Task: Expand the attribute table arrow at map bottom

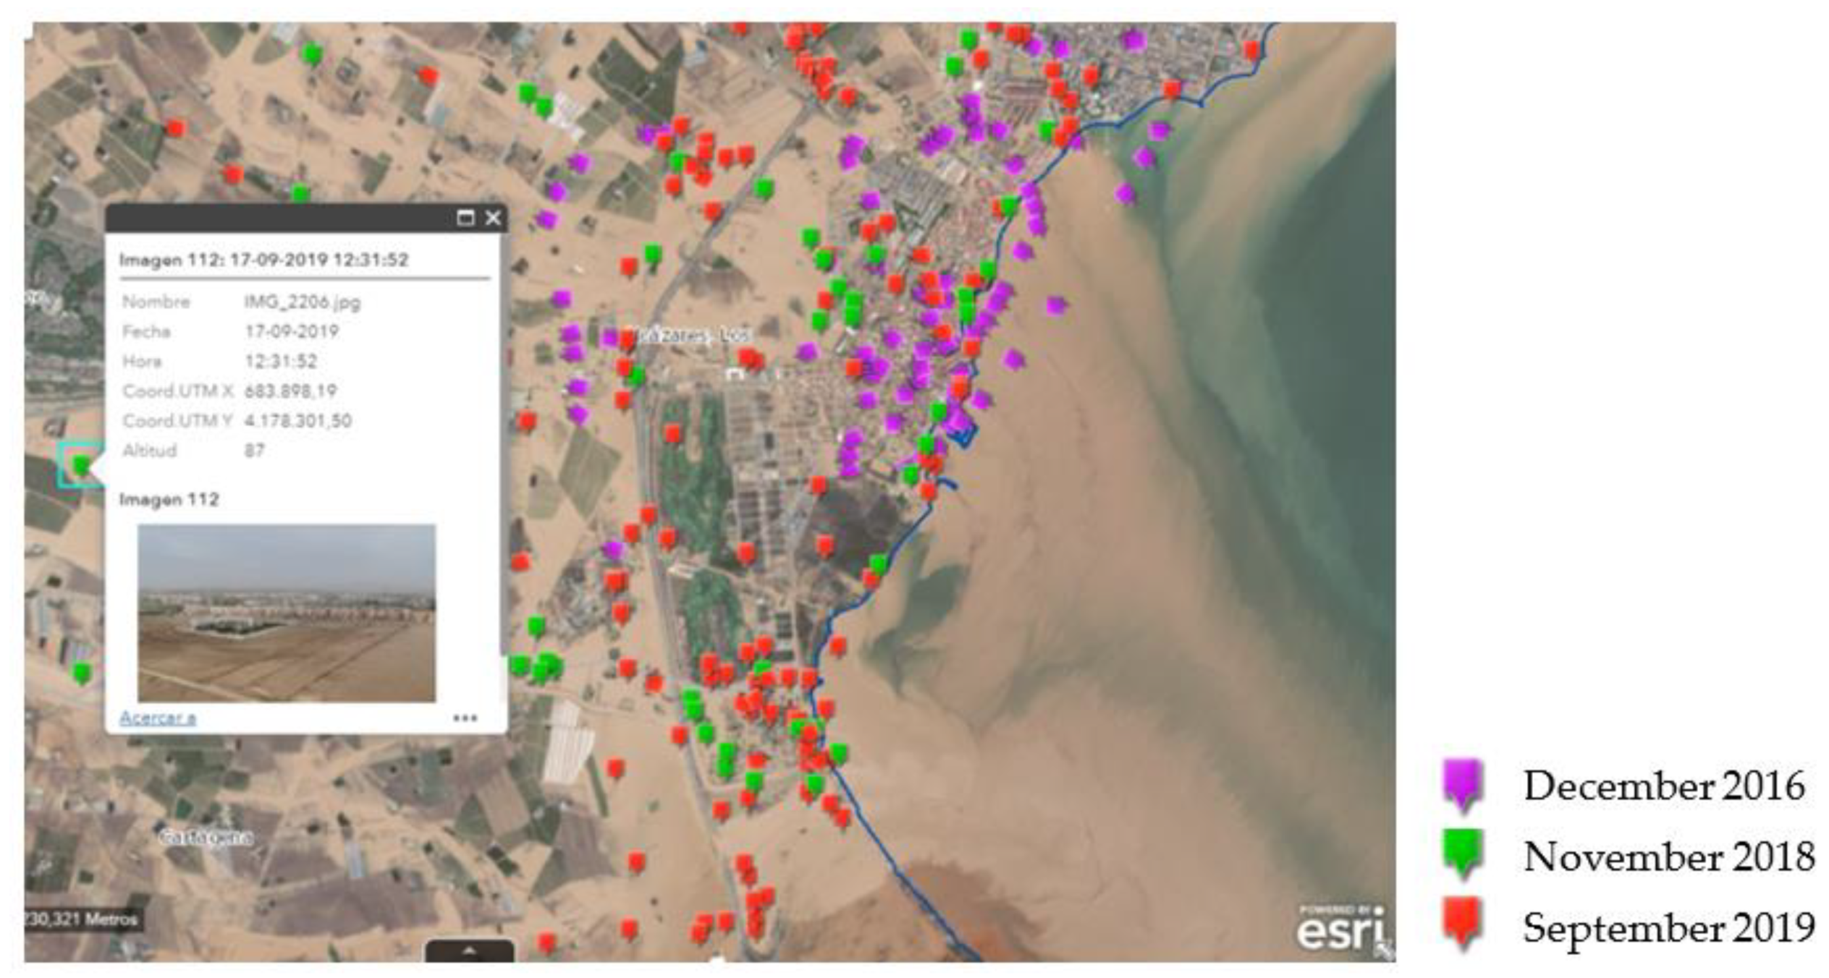Action: [x=470, y=951]
